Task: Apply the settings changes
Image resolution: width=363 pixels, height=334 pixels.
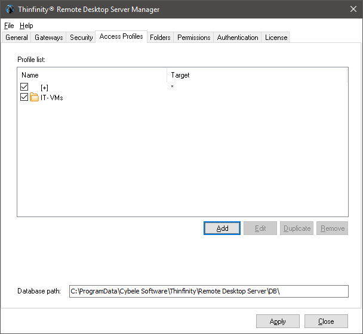Action: pyautogui.click(x=278, y=321)
